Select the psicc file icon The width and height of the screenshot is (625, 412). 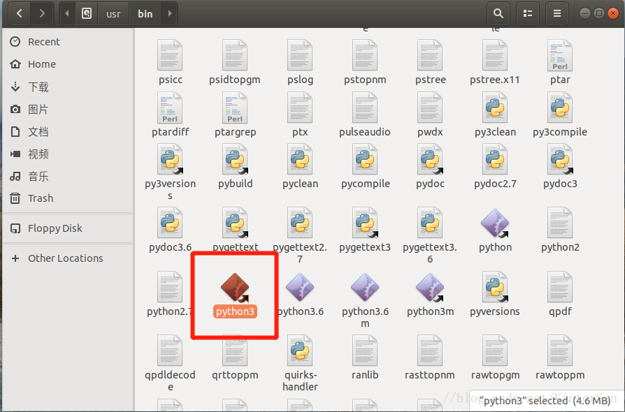click(x=170, y=55)
